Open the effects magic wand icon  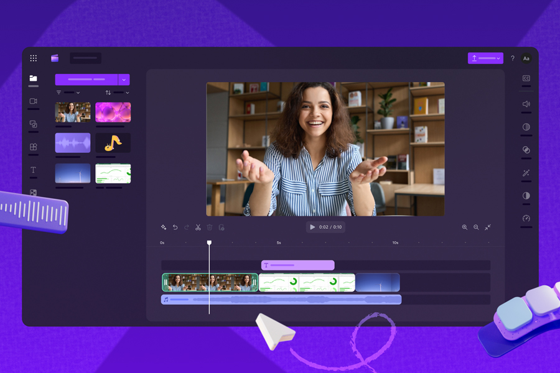[526, 173]
